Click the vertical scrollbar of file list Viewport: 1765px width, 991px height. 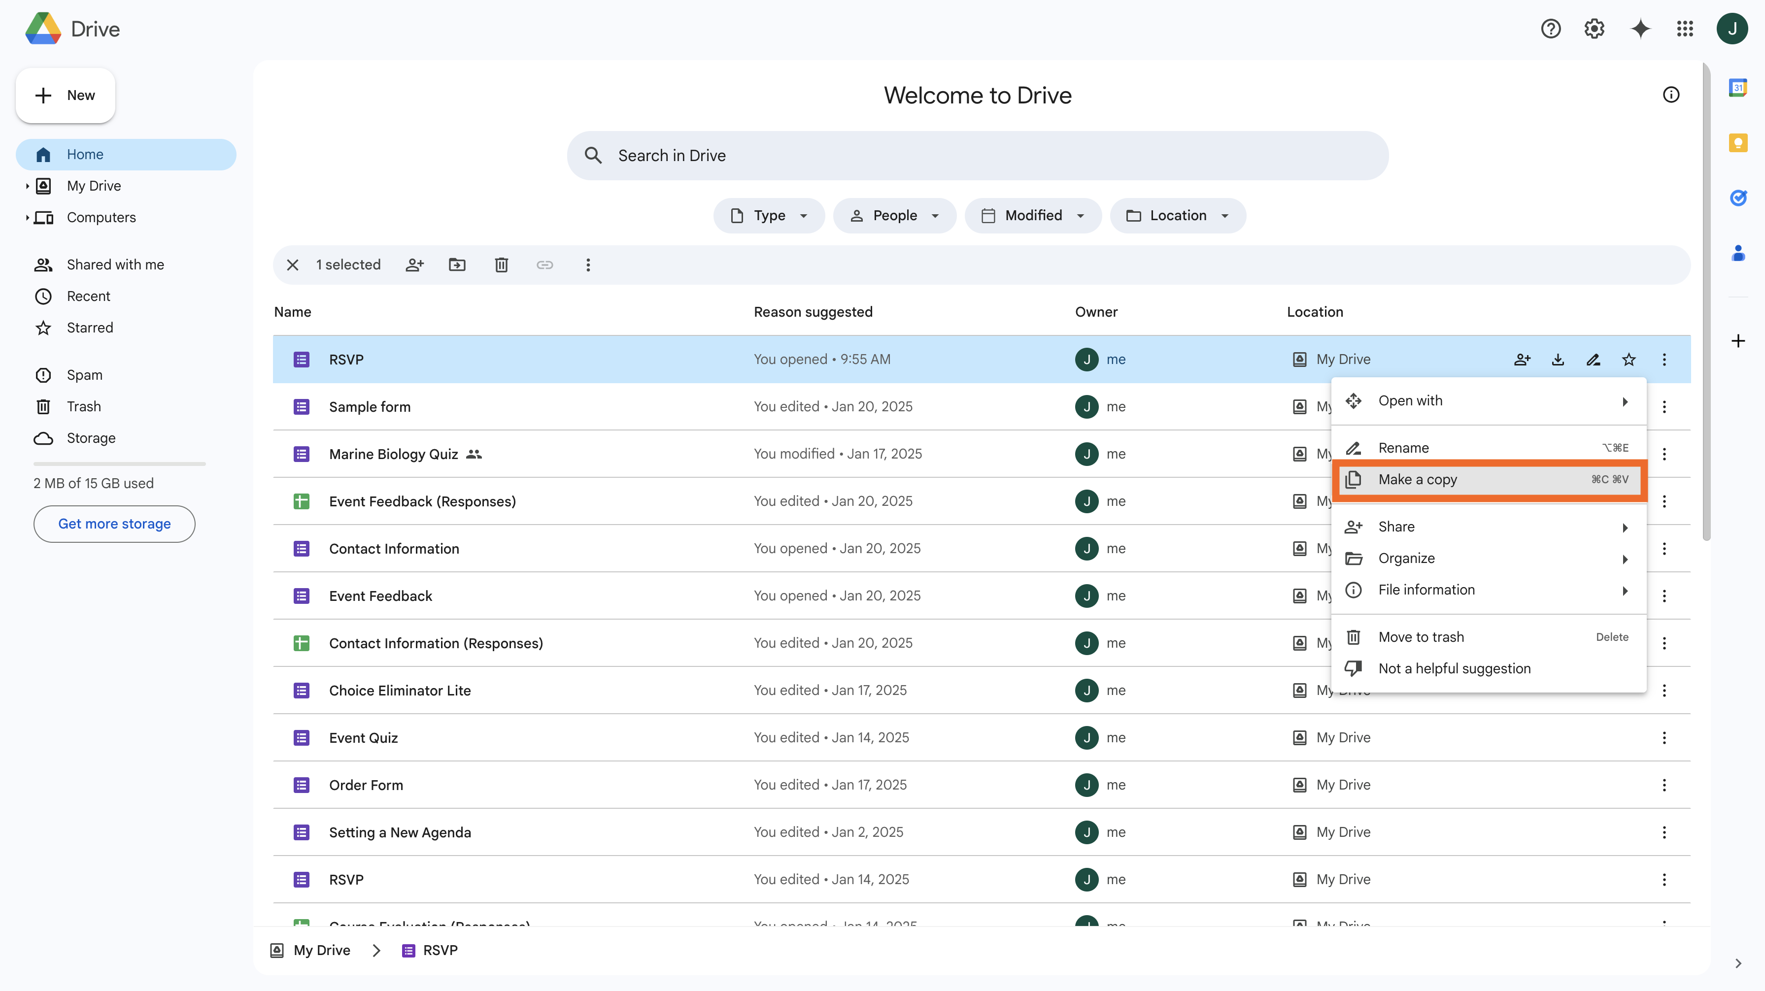coord(1706,301)
